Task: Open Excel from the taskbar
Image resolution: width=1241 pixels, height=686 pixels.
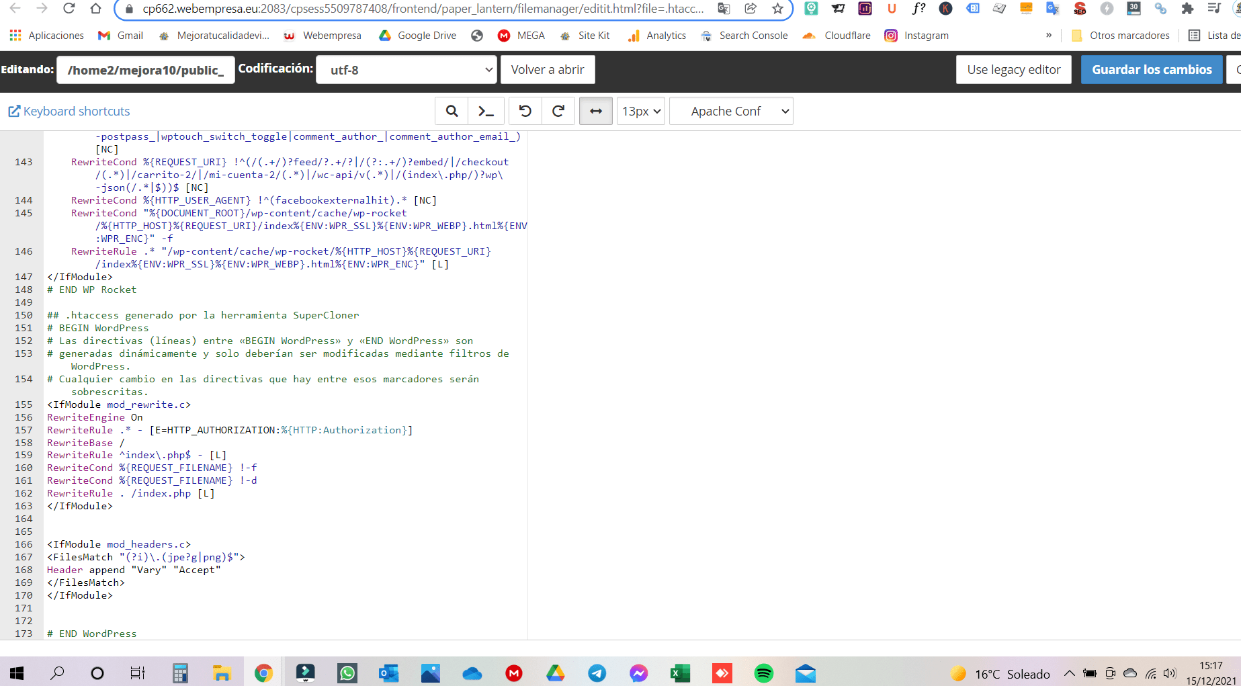Action: coord(681,673)
